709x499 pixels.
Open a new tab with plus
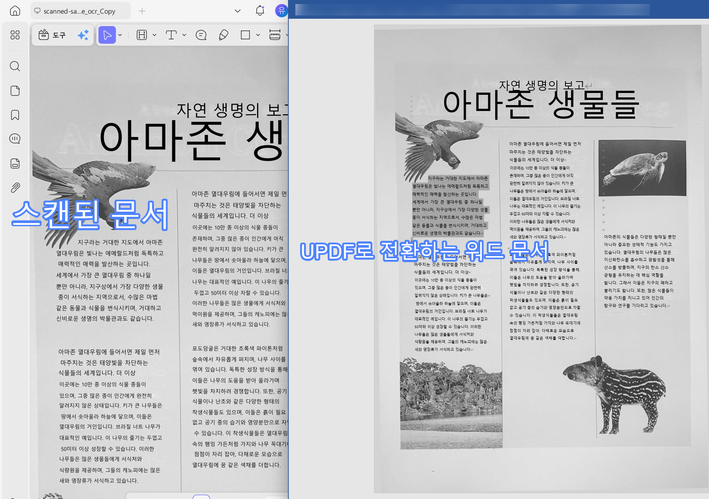click(x=142, y=11)
